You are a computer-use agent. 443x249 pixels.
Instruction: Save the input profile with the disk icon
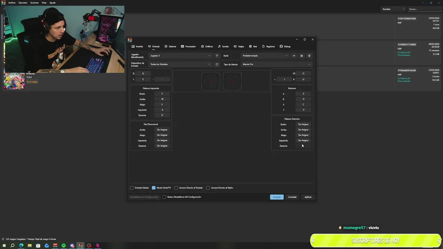tap(302, 56)
